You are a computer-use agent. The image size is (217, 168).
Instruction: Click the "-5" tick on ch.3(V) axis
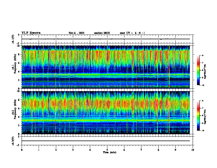19,145
